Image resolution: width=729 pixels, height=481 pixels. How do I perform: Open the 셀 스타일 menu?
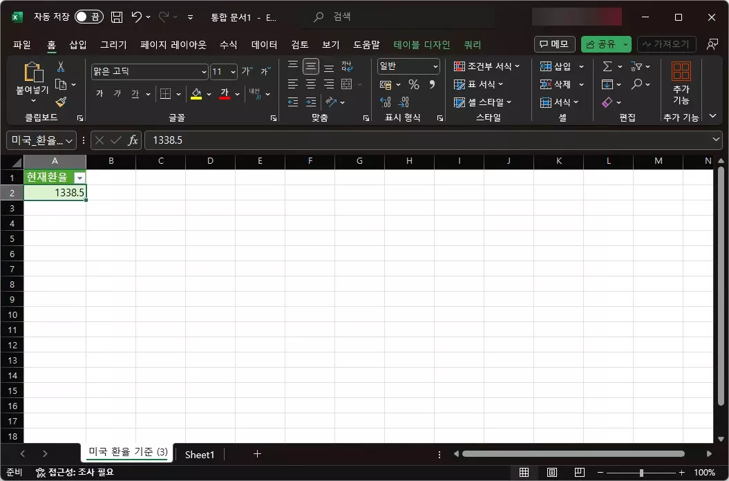(482, 102)
